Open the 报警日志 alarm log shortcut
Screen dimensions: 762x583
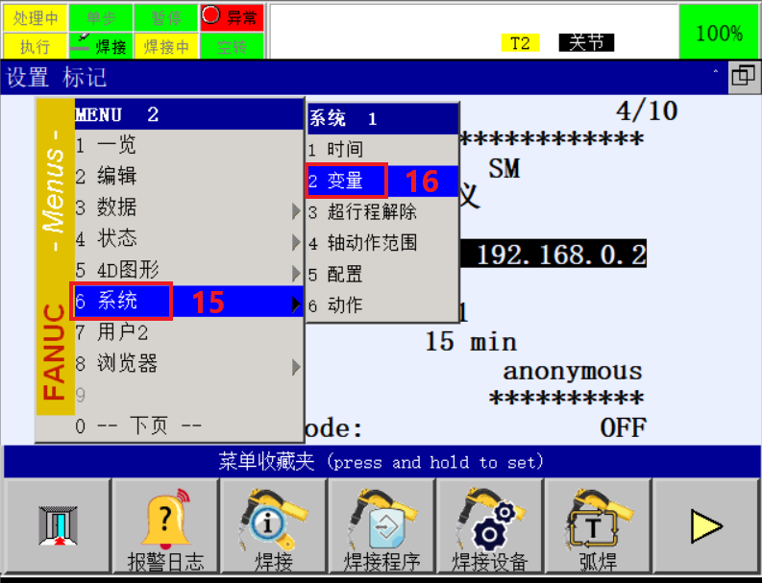click(165, 525)
